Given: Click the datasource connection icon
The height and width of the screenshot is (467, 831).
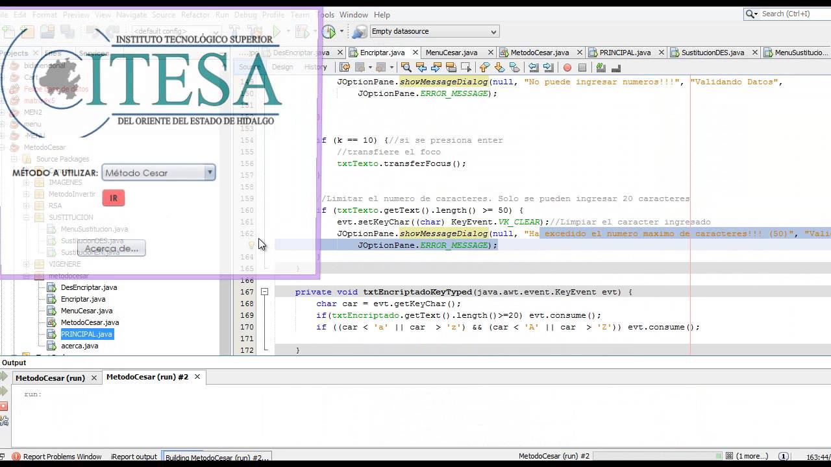Looking at the screenshot, I should click(359, 31).
